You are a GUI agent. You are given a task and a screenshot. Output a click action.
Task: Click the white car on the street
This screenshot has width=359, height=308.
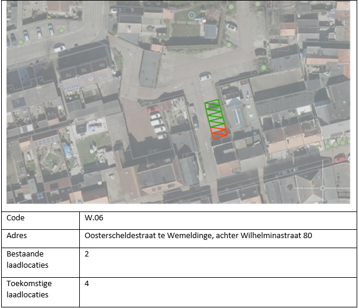point(204,76)
